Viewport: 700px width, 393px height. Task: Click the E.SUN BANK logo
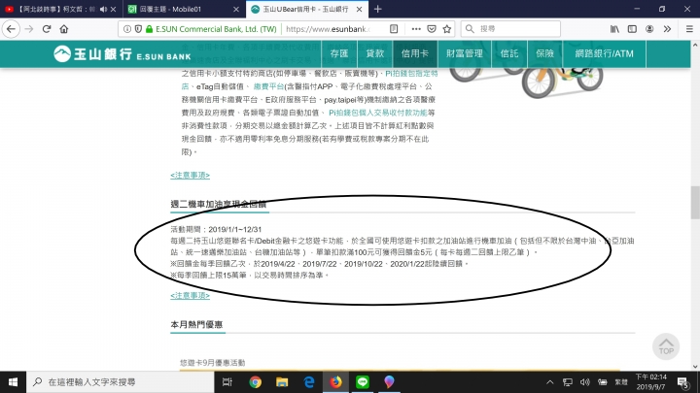point(122,54)
